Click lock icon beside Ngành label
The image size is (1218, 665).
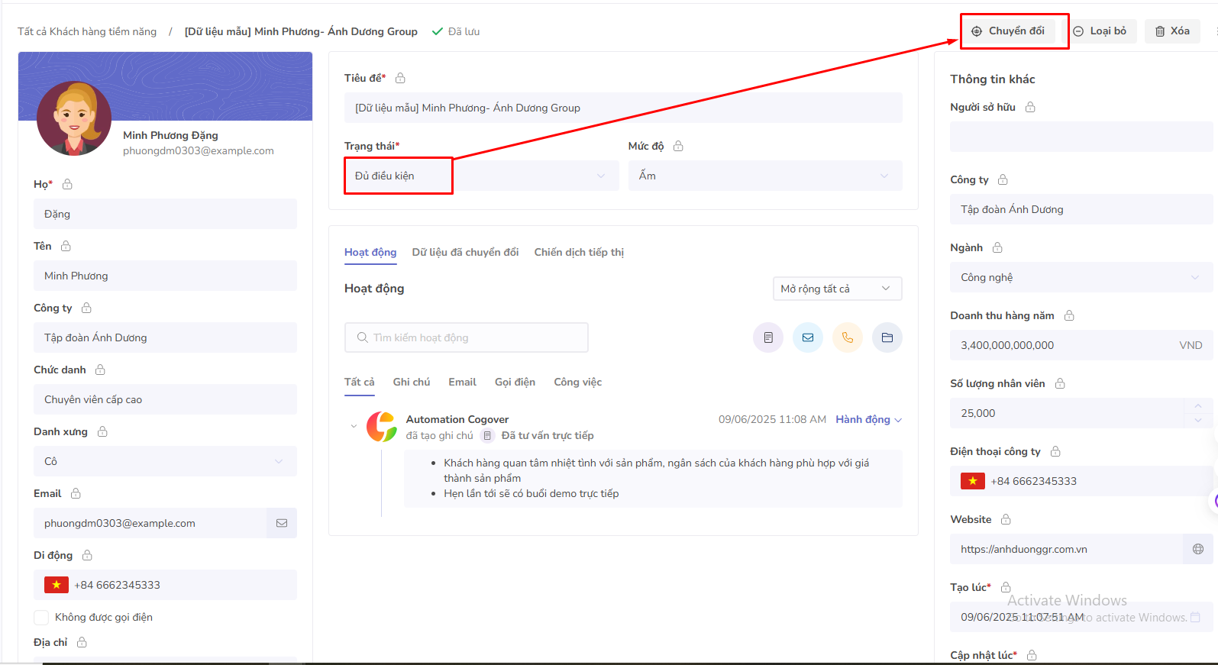[997, 247]
